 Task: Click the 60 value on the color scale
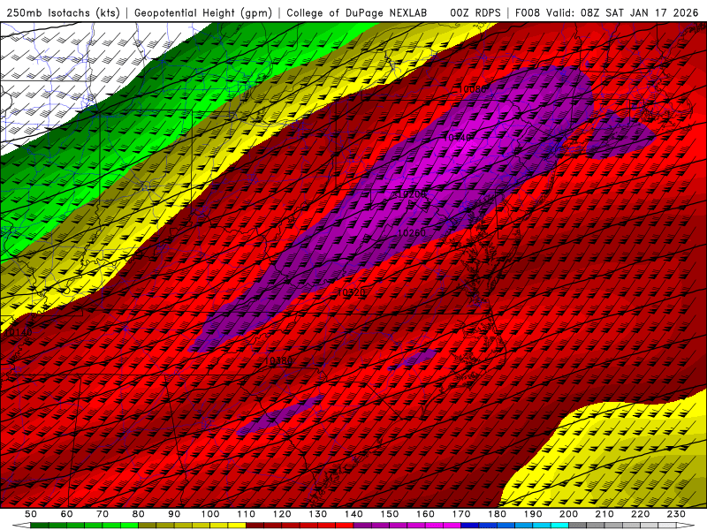tap(67, 514)
